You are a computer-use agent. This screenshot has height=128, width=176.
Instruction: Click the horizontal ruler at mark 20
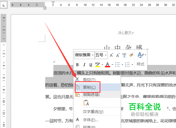tap(125, 5)
